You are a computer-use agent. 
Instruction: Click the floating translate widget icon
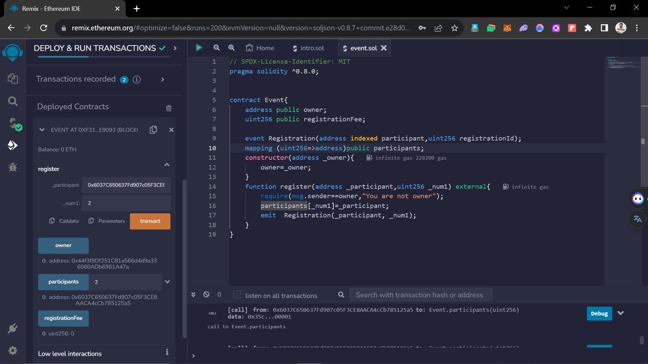click(638, 218)
